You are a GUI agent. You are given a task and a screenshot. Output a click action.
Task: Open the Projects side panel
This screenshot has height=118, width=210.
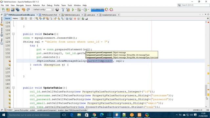2,21
